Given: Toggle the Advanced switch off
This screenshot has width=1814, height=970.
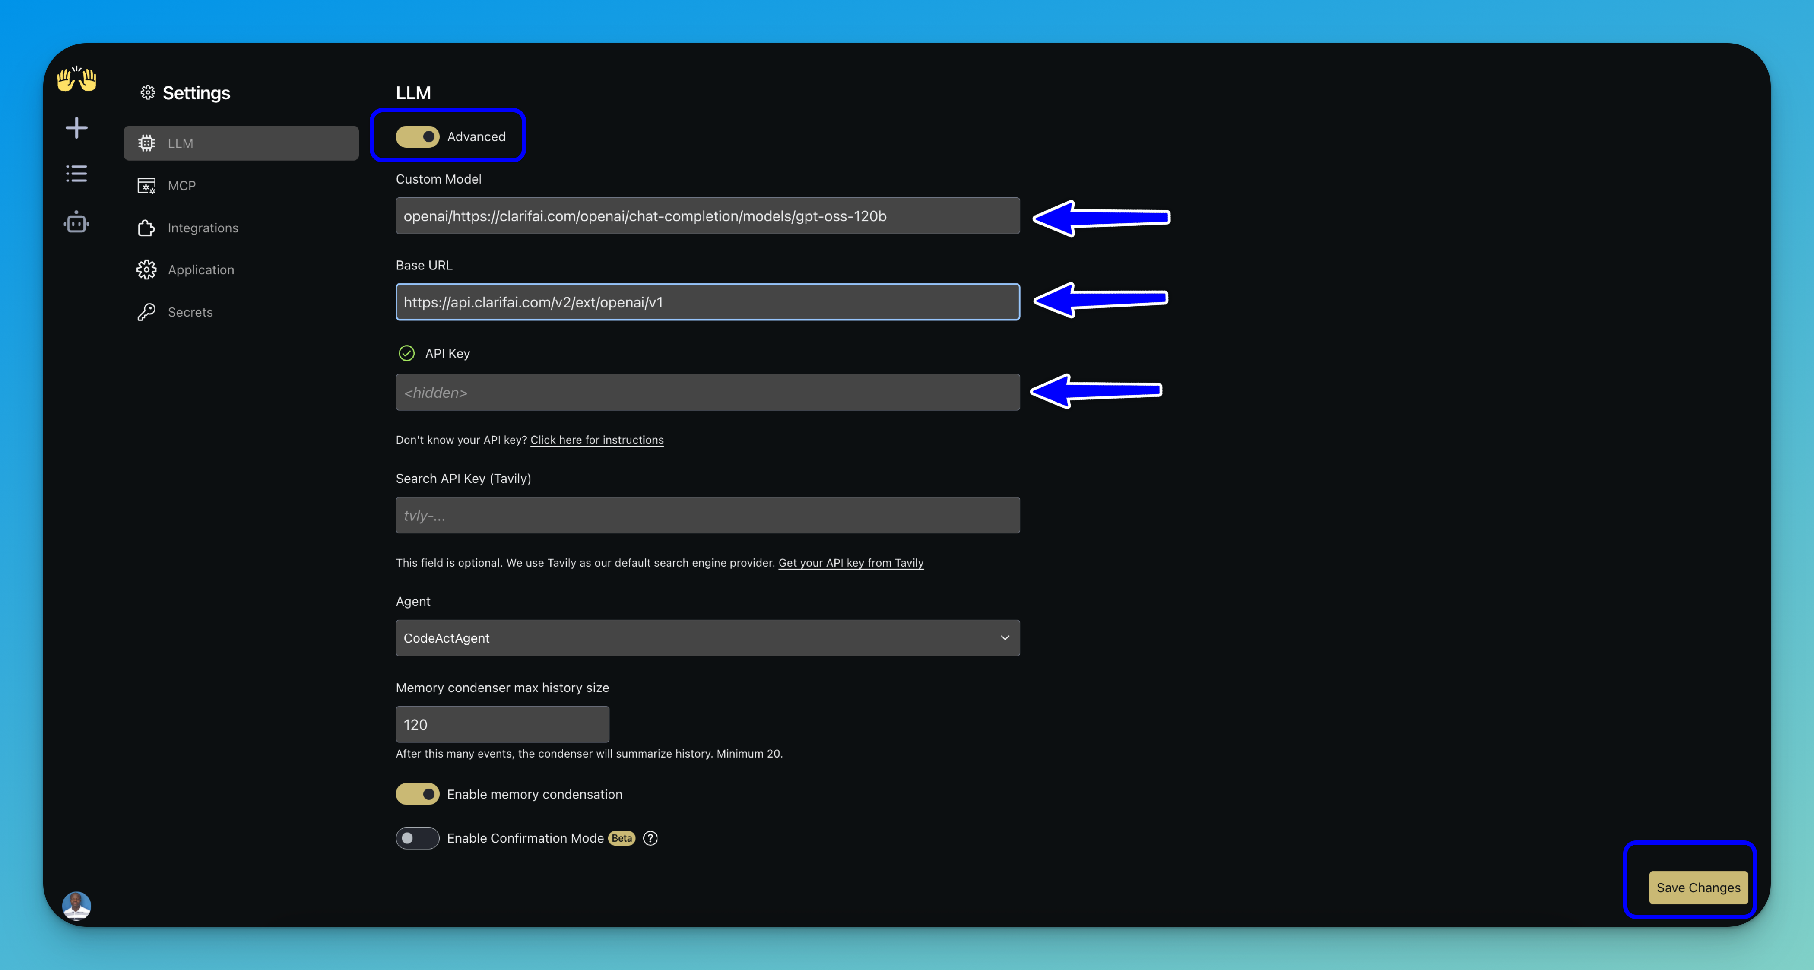Looking at the screenshot, I should 417,136.
